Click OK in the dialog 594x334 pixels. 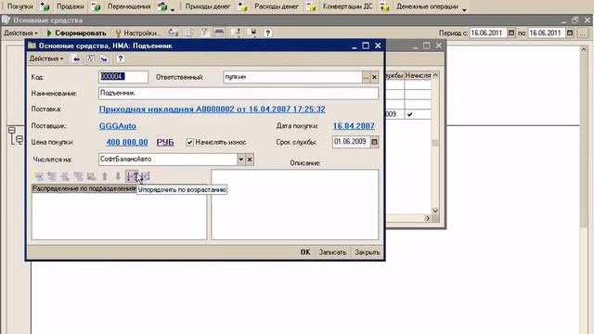[x=305, y=251]
